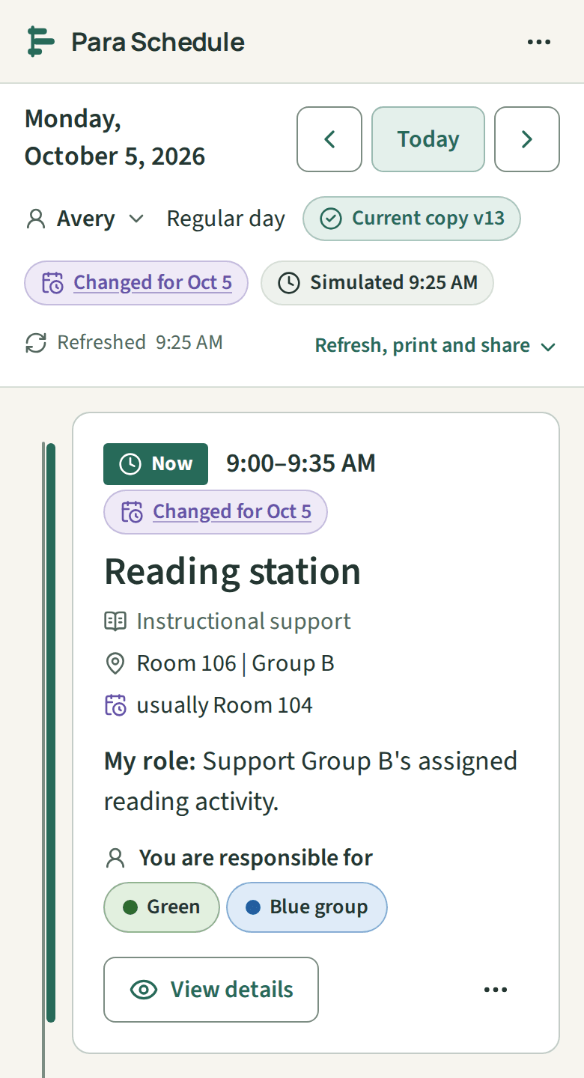Click calendar icon beside usually Room 104

point(115,705)
